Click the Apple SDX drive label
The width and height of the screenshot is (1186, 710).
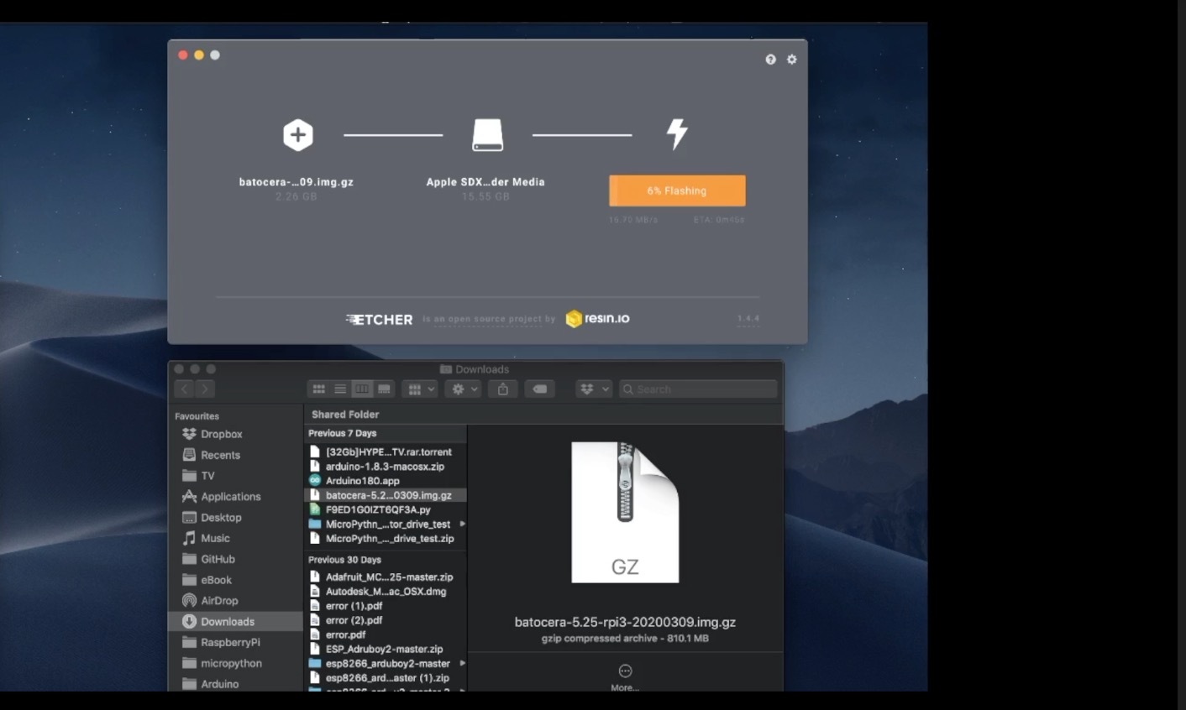tap(485, 182)
